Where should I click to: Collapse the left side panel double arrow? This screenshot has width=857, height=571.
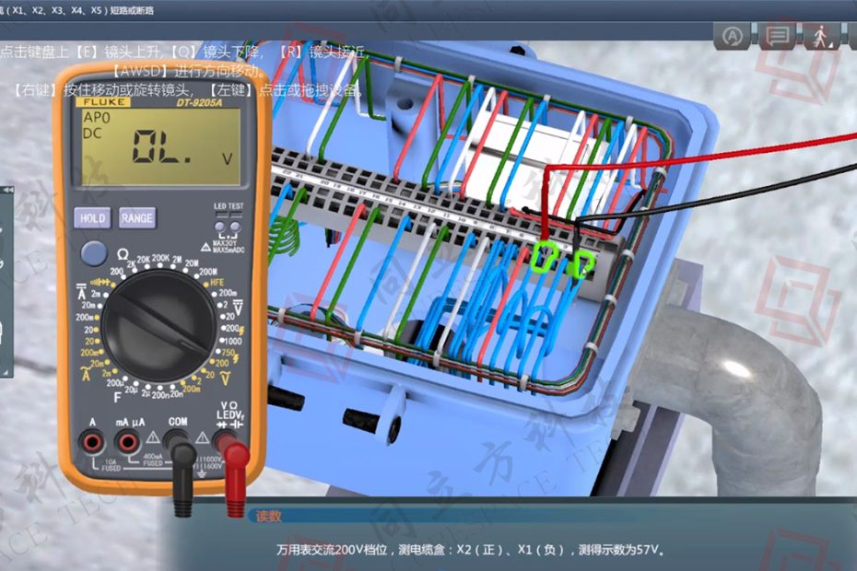(7, 190)
